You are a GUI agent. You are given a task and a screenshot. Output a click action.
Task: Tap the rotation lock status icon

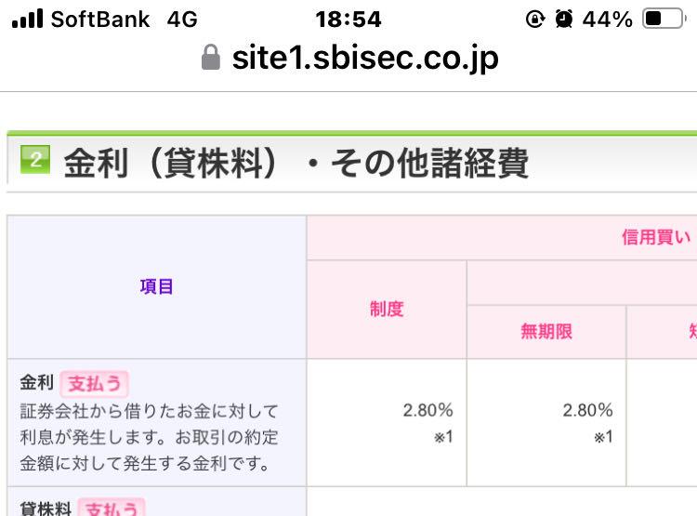(534, 20)
